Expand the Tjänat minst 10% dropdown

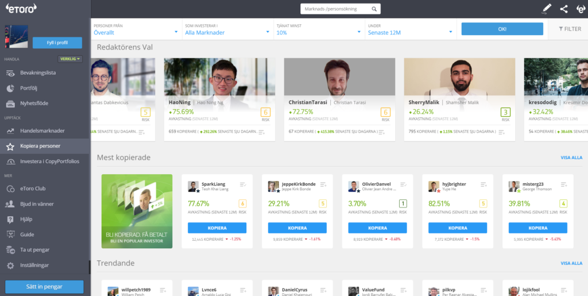(x=319, y=30)
